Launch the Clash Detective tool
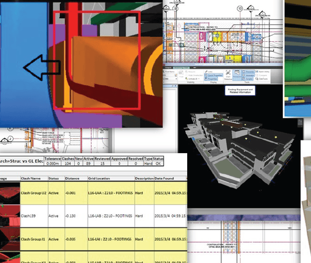This screenshot has width=311, height=263. point(228,75)
